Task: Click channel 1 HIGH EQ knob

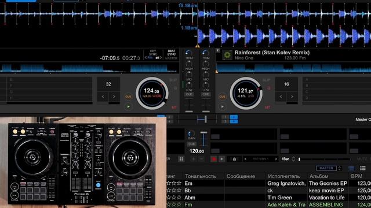Action: (x=189, y=63)
